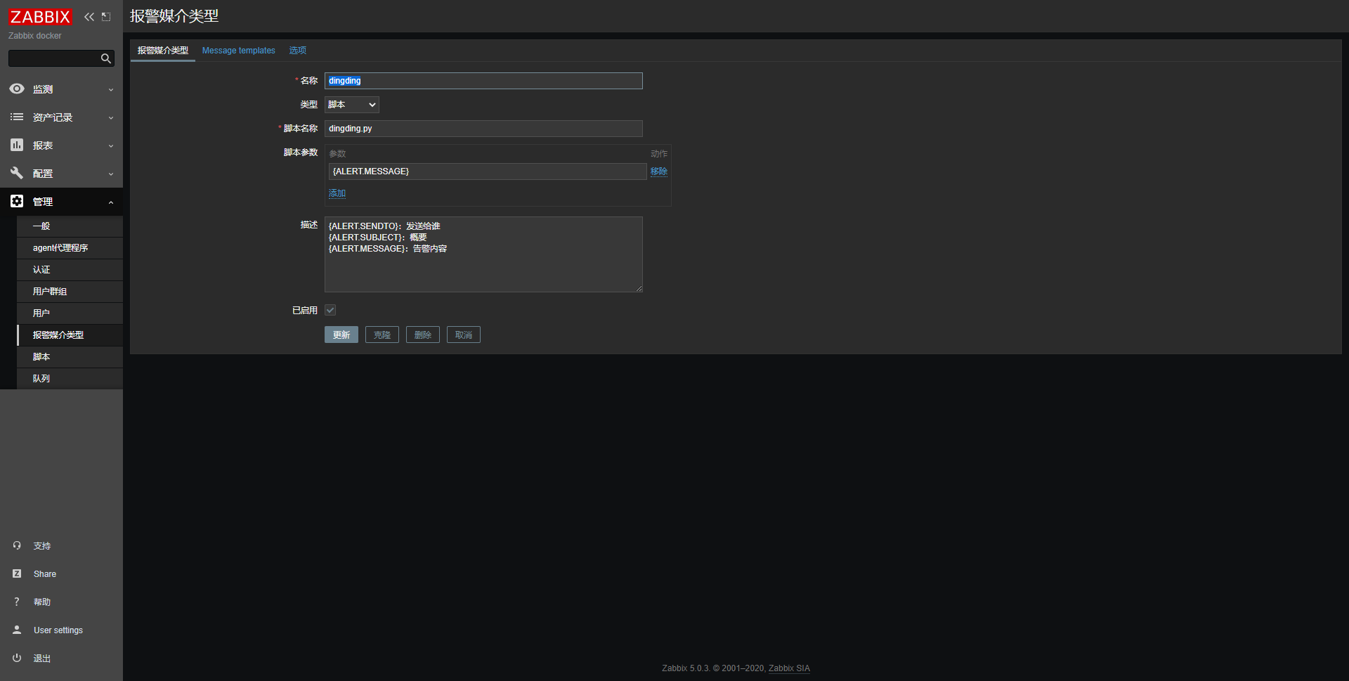Focus the sidebar search box
Viewport: 1349px width, 681px height.
point(53,58)
